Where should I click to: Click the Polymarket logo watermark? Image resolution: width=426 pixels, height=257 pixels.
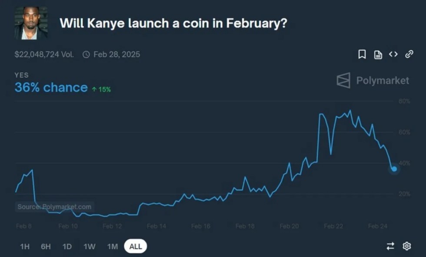click(373, 80)
